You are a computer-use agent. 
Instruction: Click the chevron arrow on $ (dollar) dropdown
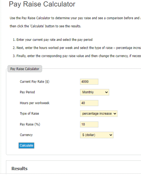click(x=111, y=135)
